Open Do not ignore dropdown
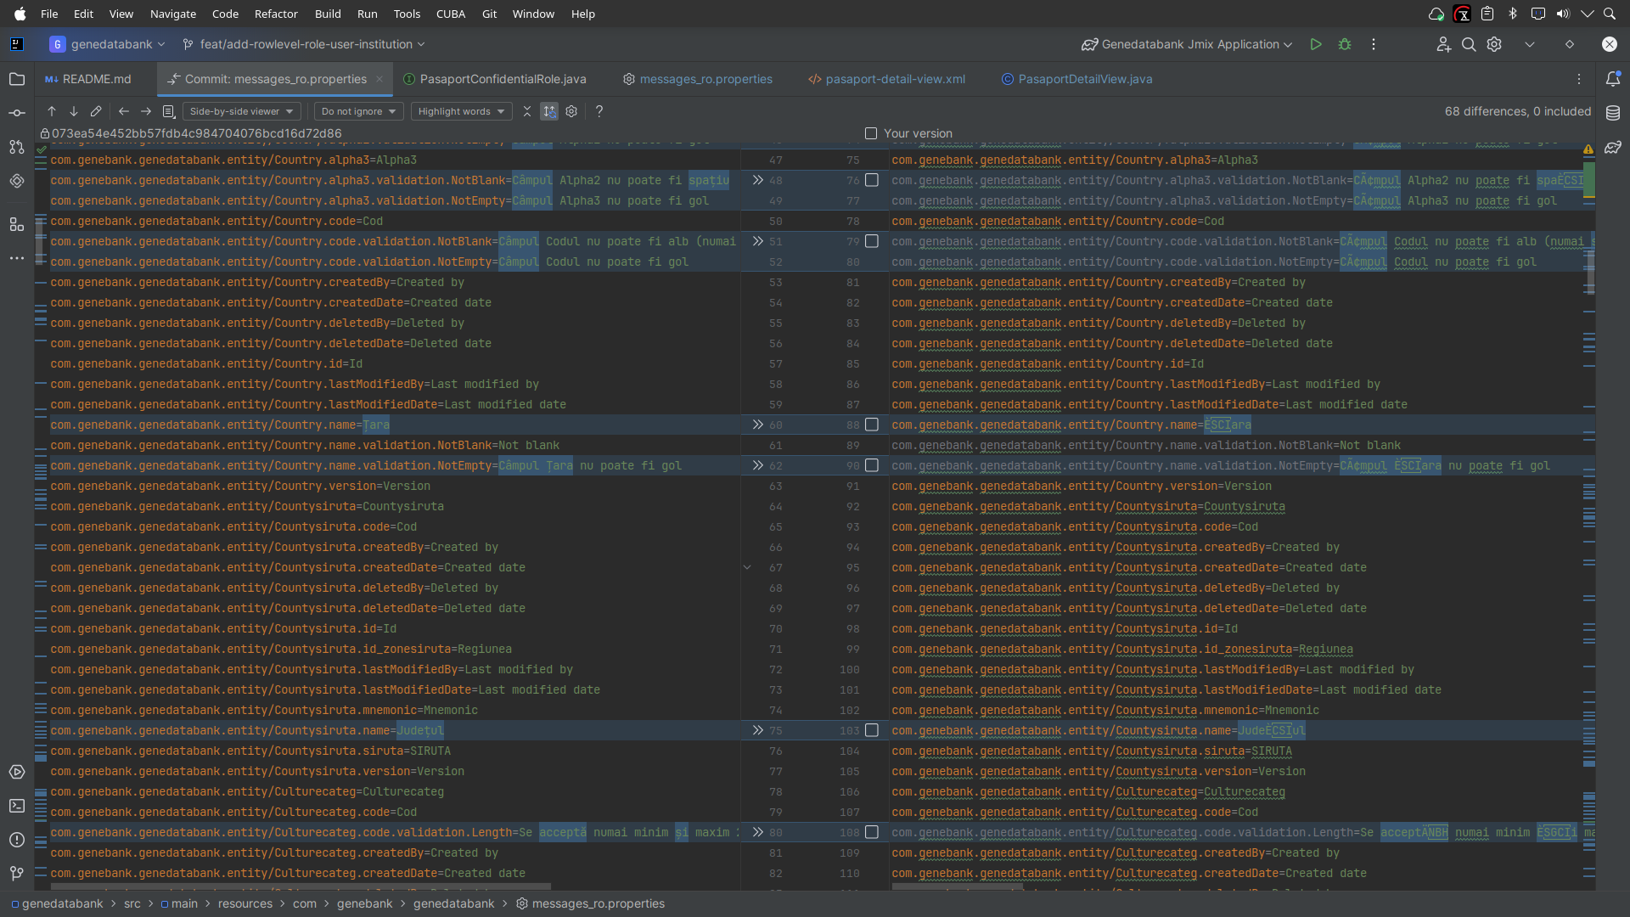This screenshot has height=917, width=1630. click(358, 111)
